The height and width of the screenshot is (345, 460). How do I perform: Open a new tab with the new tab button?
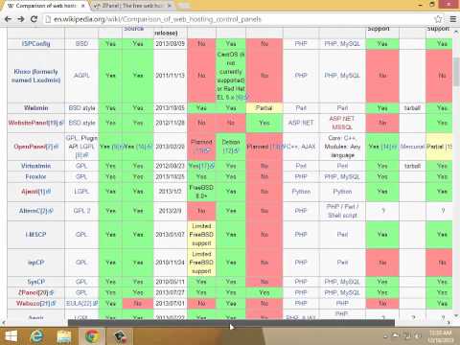click(183, 6)
